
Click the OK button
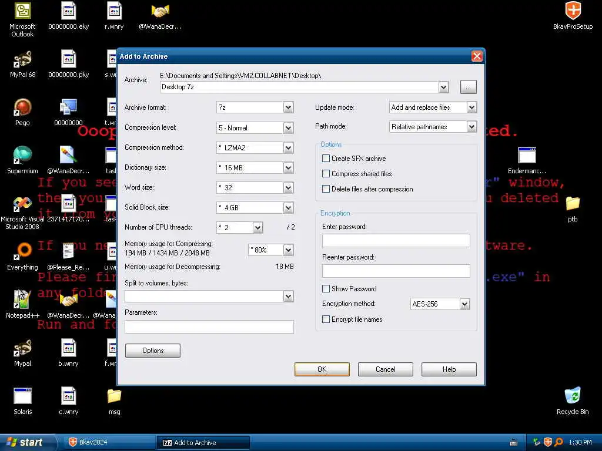tap(322, 369)
